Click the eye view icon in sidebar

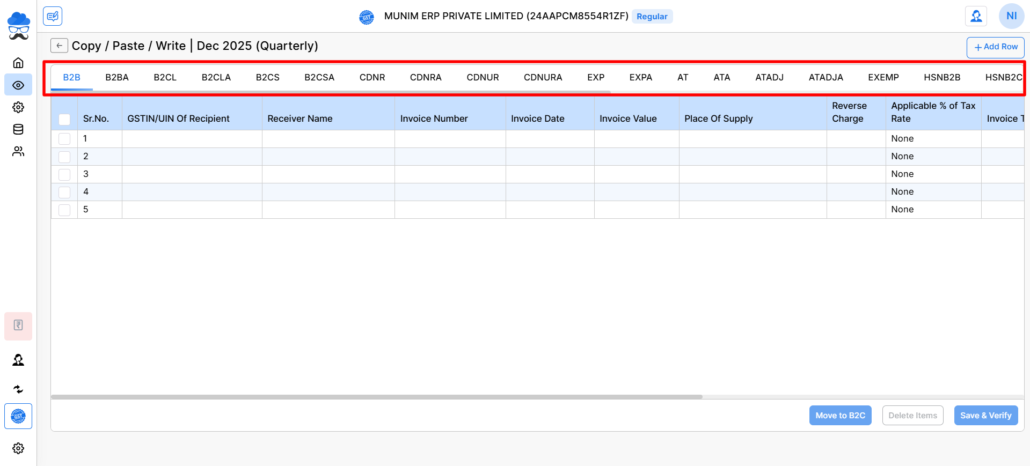point(18,85)
